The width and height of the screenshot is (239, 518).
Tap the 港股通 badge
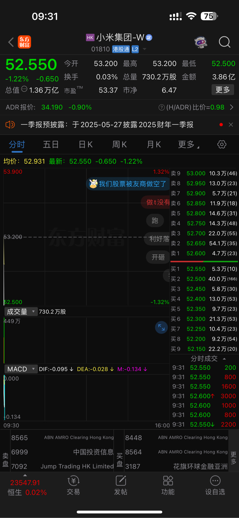[x=121, y=49]
